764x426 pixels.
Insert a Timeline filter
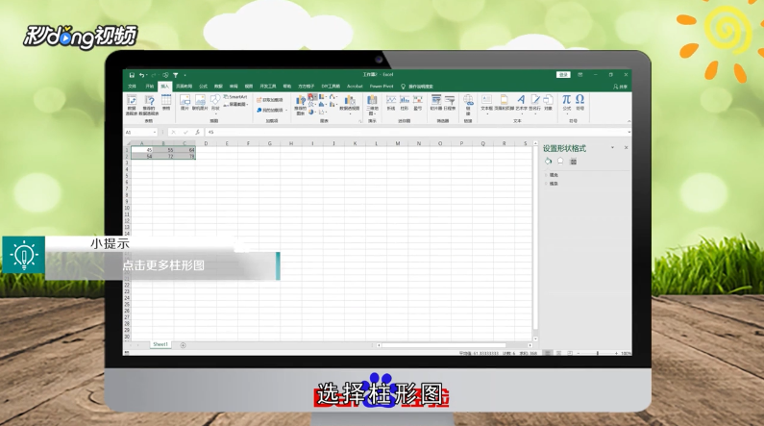pos(450,103)
